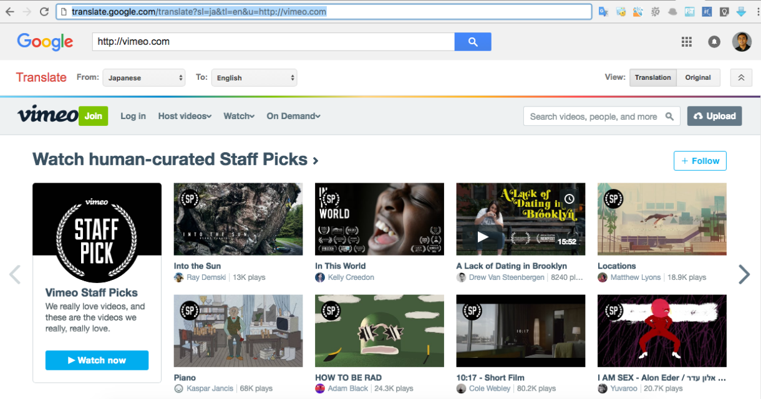Click the Vimeo logo

(x=47, y=115)
